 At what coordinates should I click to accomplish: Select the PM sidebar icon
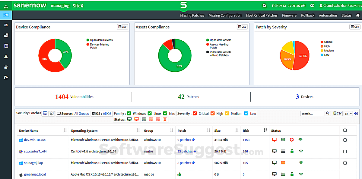pyautogui.click(x=6, y=14)
